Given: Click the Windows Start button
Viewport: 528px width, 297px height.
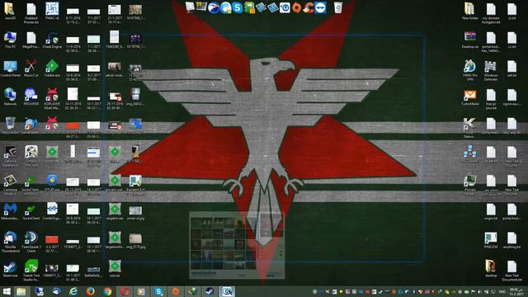Looking at the screenshot, I should pos(7,291).
